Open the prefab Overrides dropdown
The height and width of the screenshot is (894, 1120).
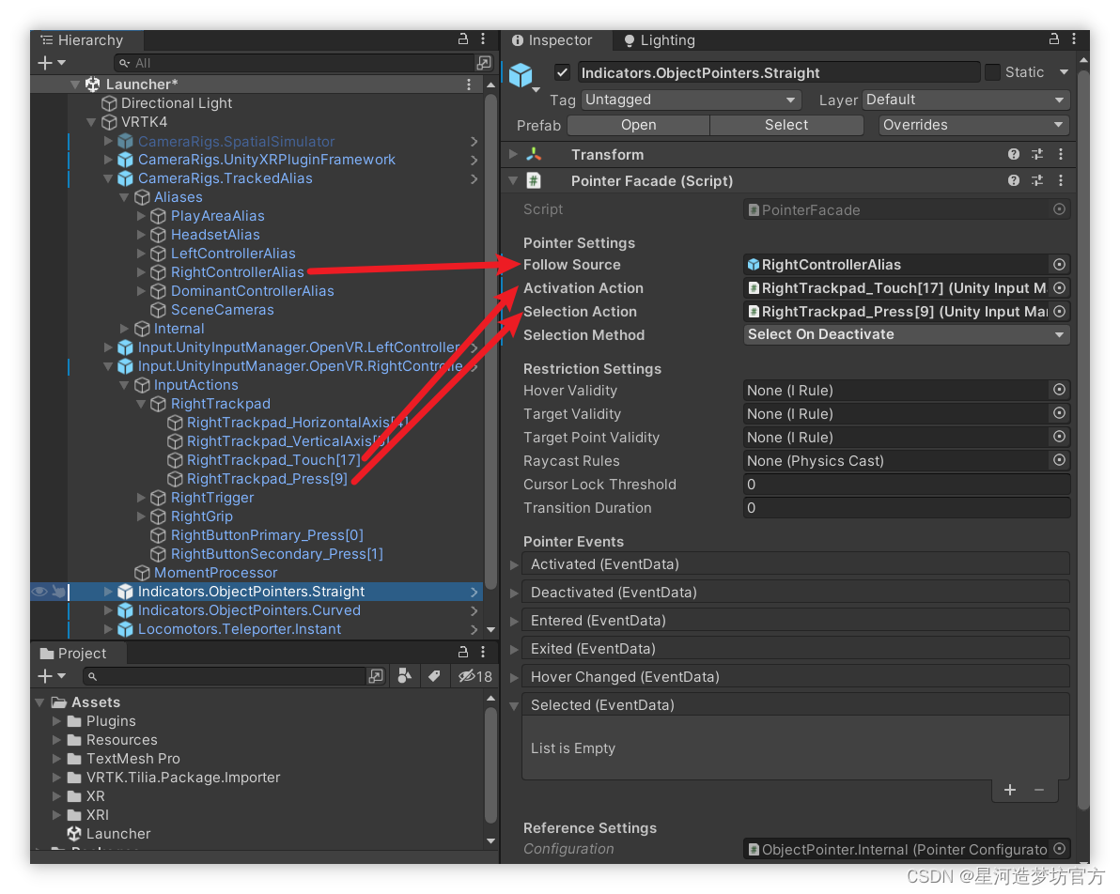coord(973,125)
